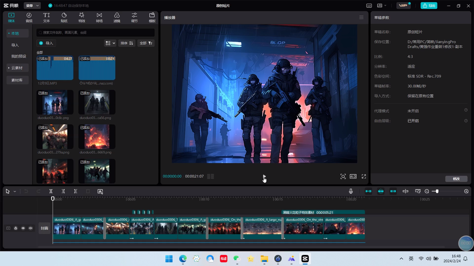This screenshot has width=474, height=266.
Task: Open 素材库 in the left sidebar
Action: pyautogui.click(x=17, y=80)
